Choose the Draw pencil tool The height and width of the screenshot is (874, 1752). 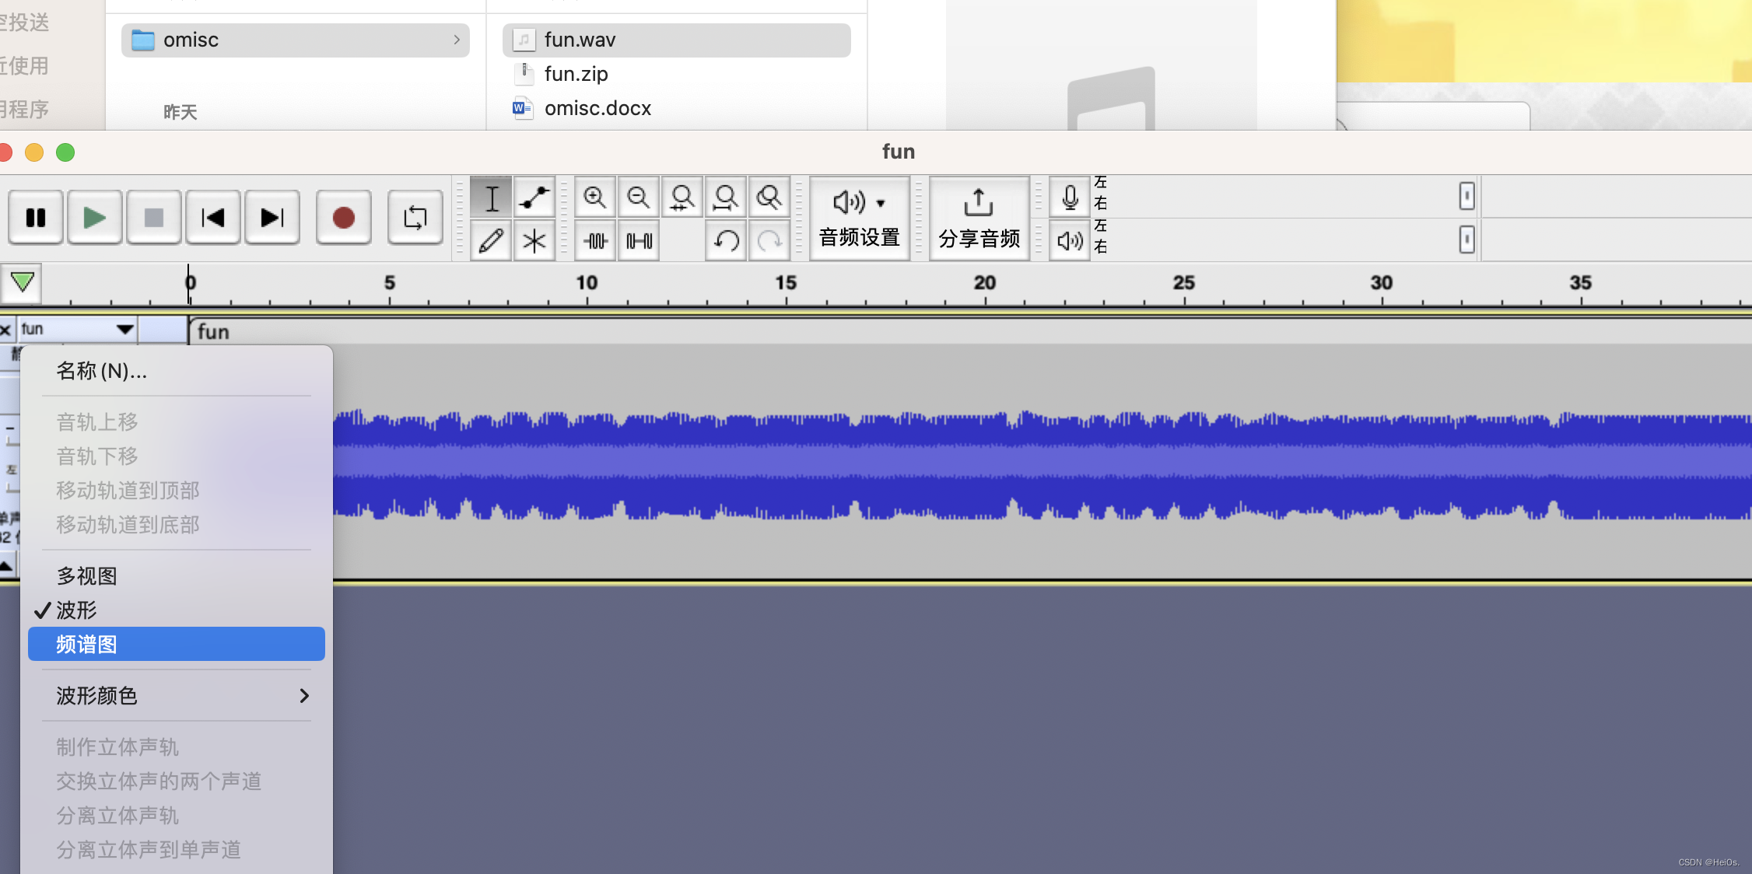(491, 240)
